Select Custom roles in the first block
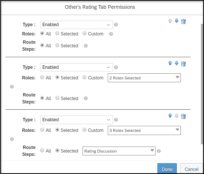Image resolution: width=204 pixels, height=174 pixels. [x=84, y=33]
